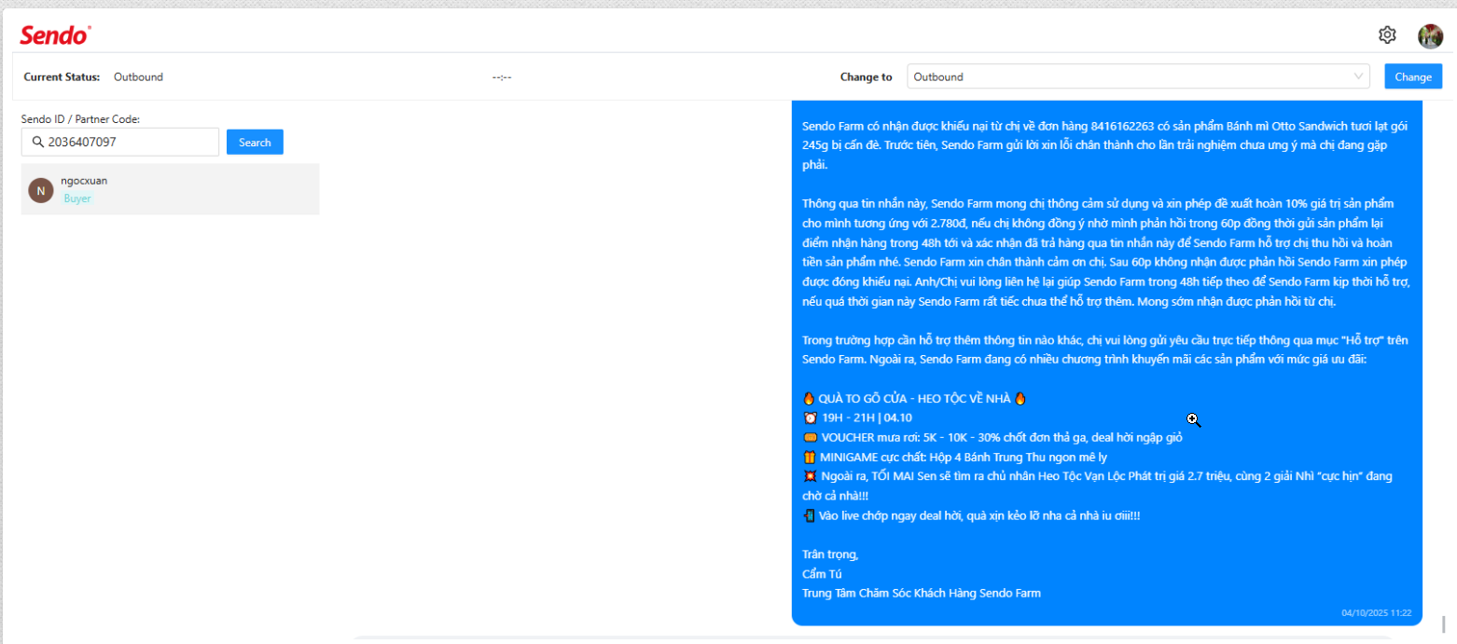
Task: Open the Outbound status combo box
Action: pyautogui.click(x=1138, y=76)
